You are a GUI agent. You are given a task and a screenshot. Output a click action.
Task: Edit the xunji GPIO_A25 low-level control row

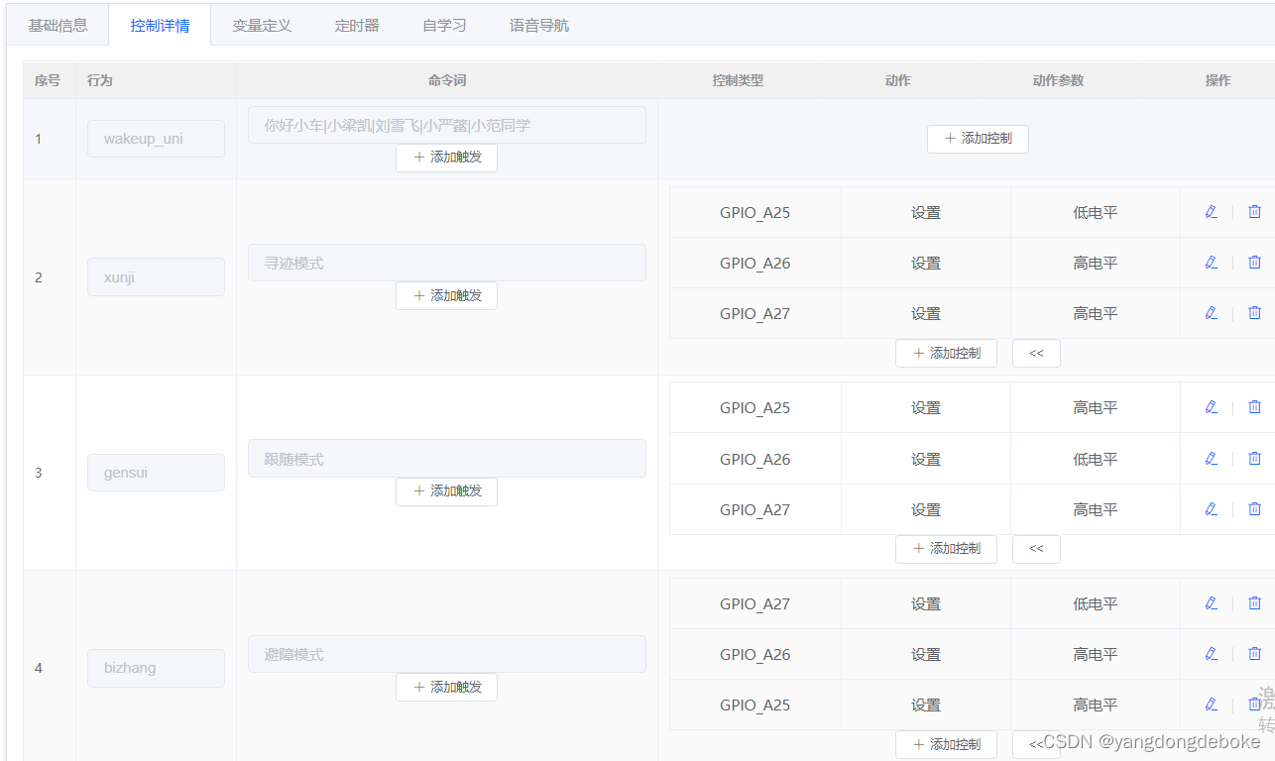click(x=1211, y=211)
